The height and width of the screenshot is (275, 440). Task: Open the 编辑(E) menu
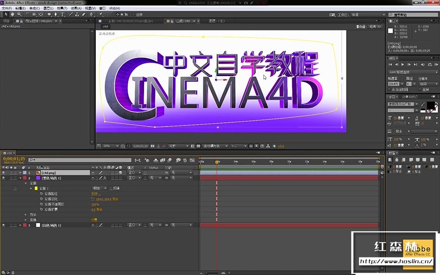[21, 8]
